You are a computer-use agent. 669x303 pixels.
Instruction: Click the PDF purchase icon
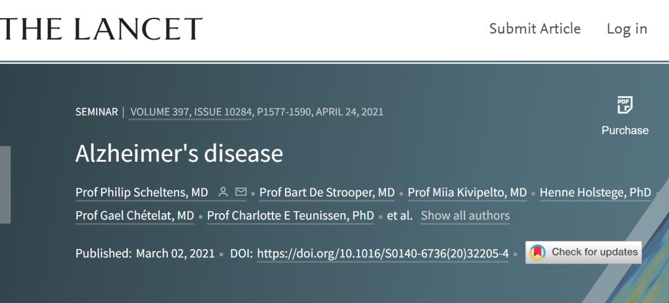pyautogui.click(x=624, y=105)
